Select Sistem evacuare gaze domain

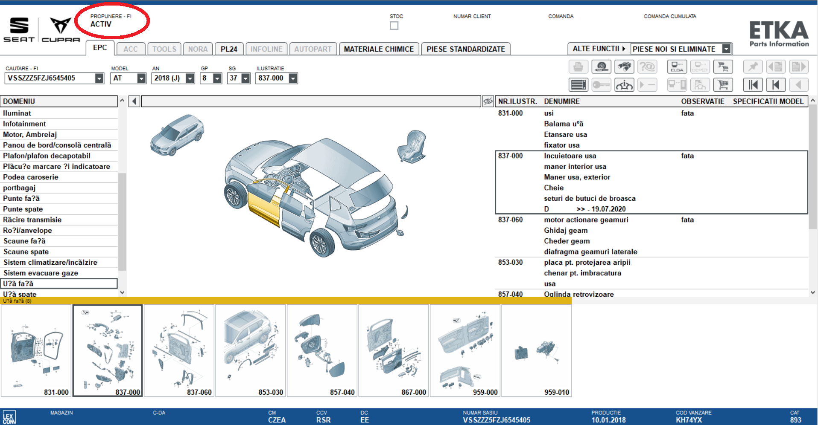click(58, 273)
